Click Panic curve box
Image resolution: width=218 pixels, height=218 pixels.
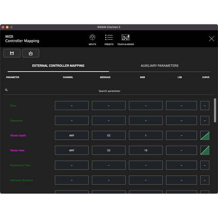point(204,106)
